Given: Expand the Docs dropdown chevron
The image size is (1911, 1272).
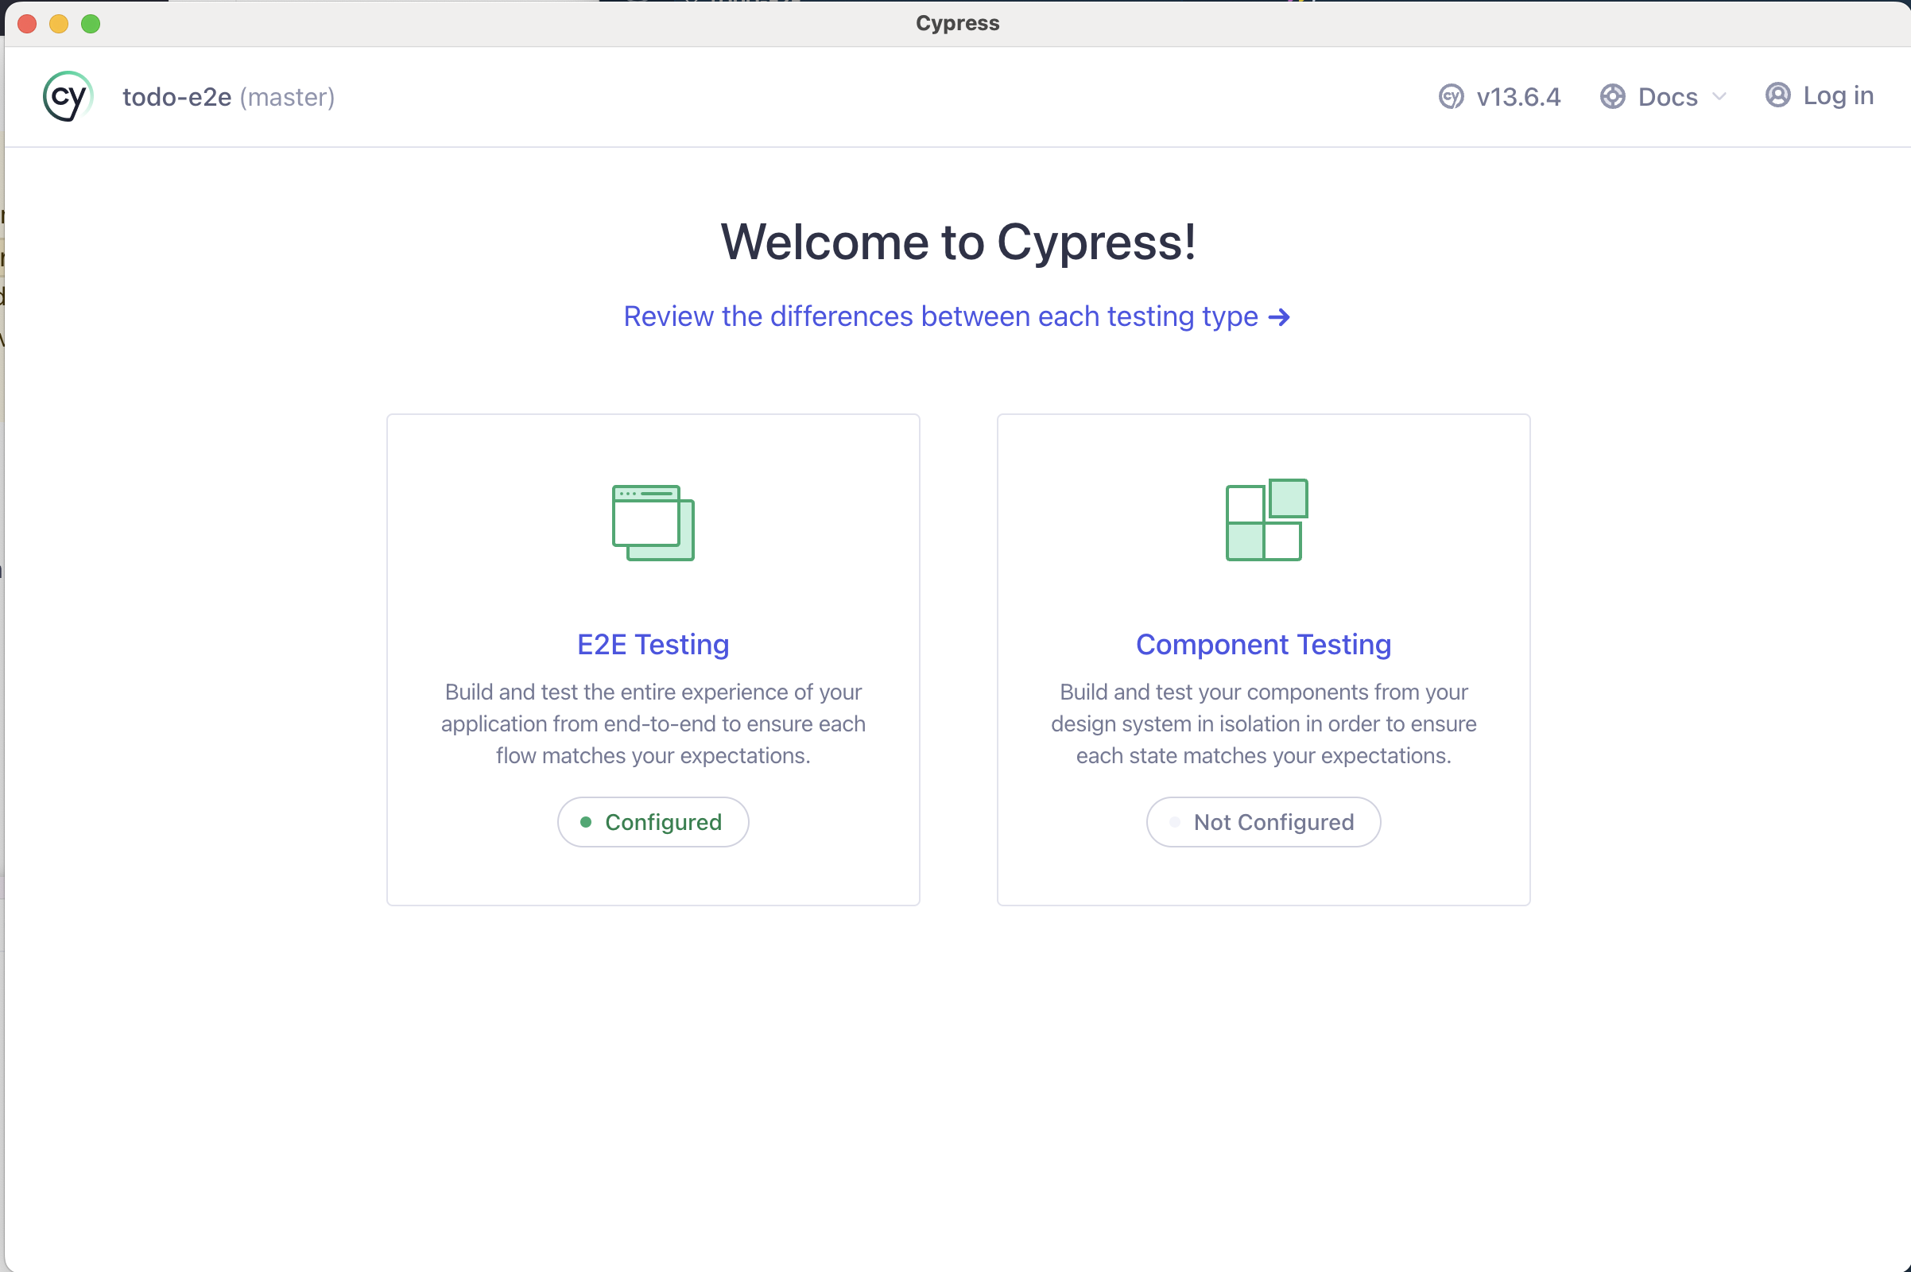Looking at the screenshot, I should tap(1719, 96).
